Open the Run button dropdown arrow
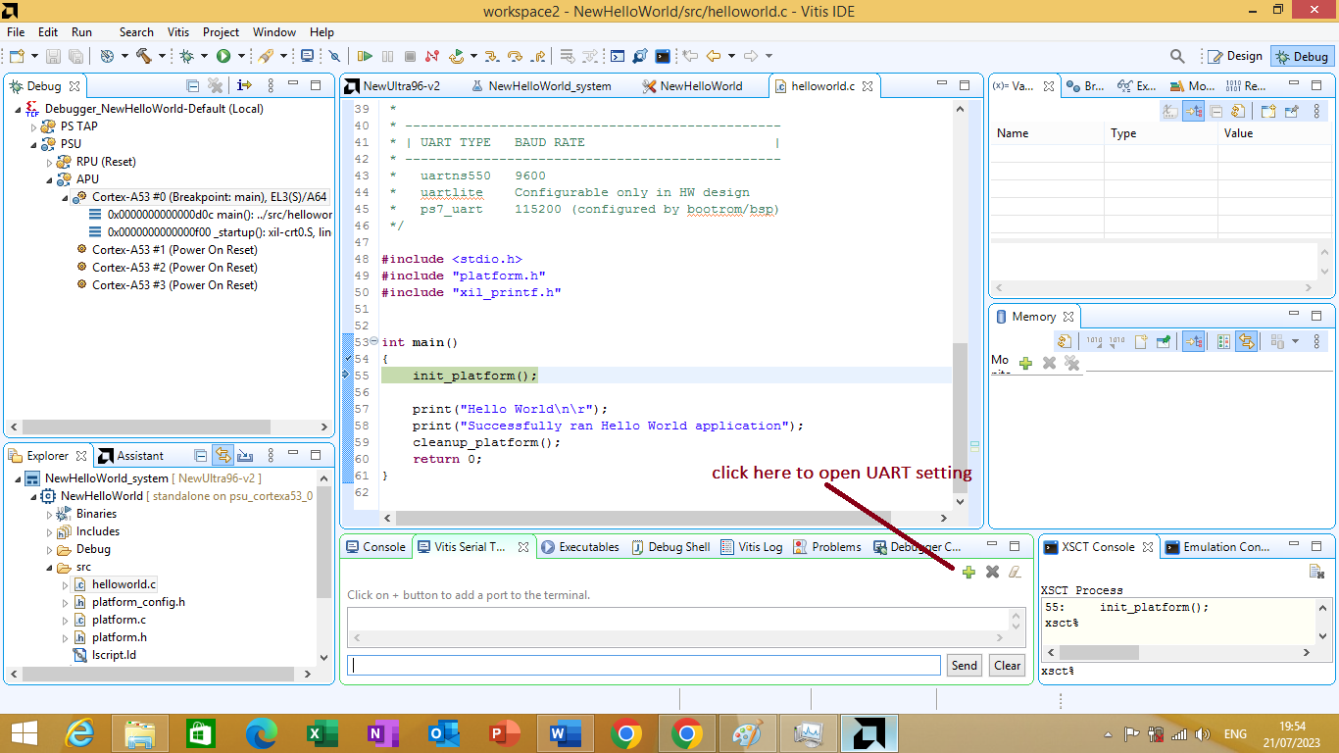The height and width of the screenshot is (753, 1339). click(241, 56)
